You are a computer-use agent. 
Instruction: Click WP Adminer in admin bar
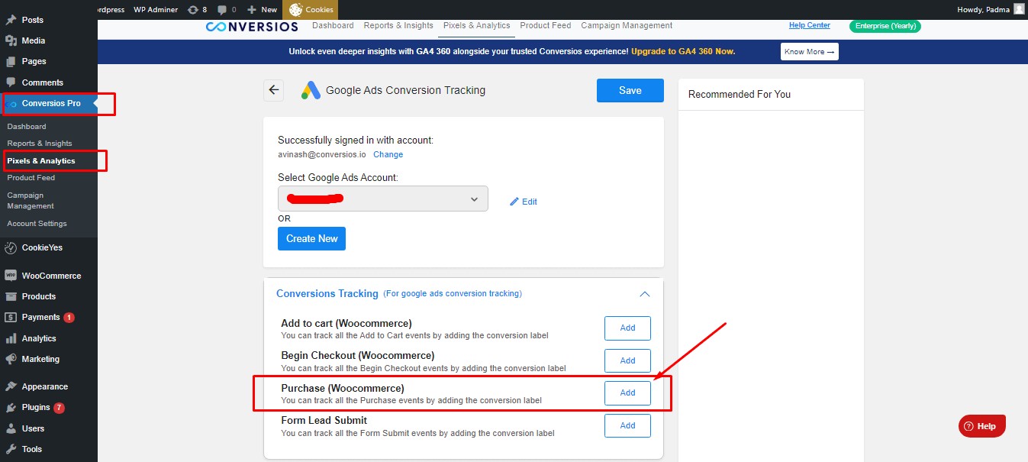click(156, 9)
